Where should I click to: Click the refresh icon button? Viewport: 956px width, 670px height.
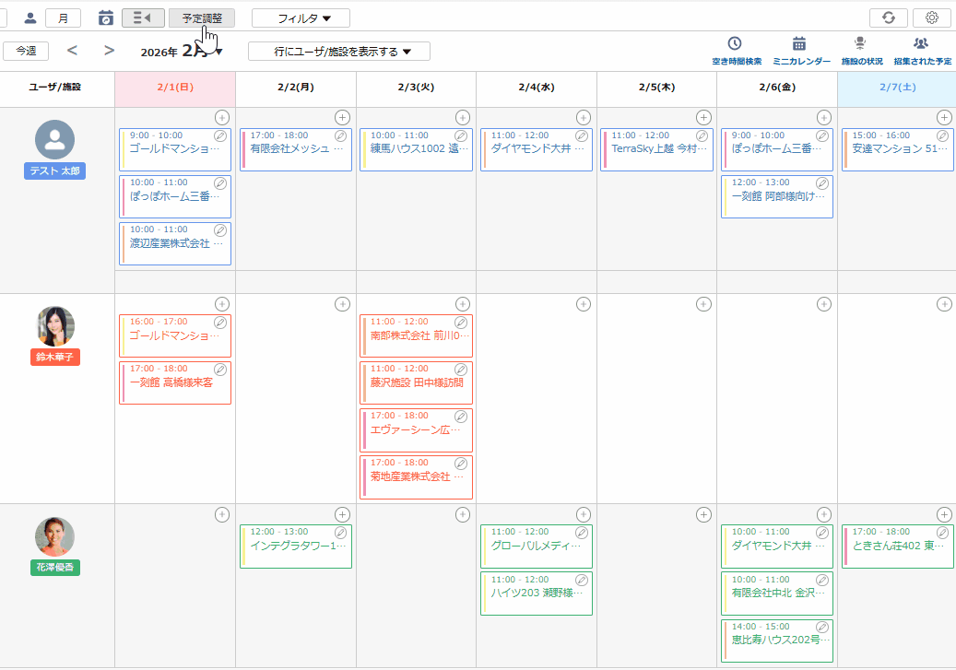point(888,18)
